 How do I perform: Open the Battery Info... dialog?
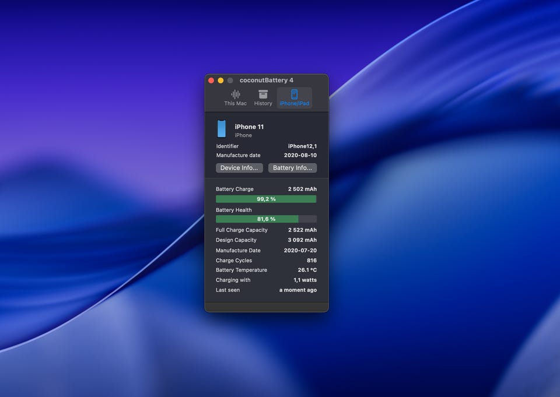tap(292, 168)
